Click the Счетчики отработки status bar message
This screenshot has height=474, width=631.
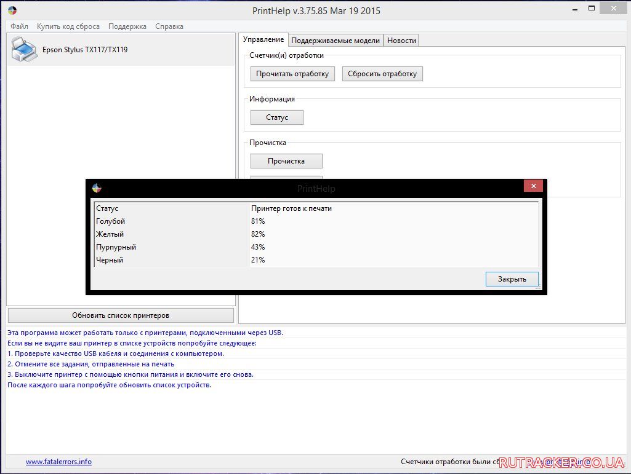click(x=451, y=462)
